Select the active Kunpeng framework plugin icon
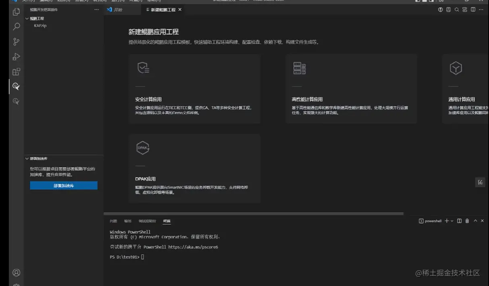The height and width of the screenshot is (286, 489). click(16, 86)
